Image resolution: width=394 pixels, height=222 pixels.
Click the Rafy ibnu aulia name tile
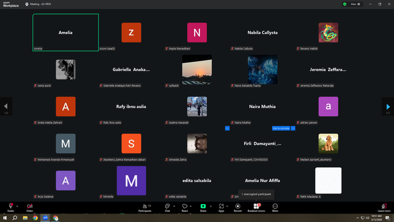(x=131, y=107)
